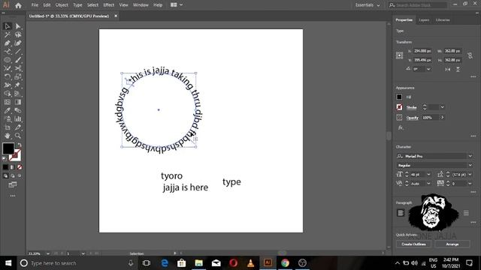This screenshot has height=270, width=481.
Task: Open the File menu
Action: click(35, 5)
